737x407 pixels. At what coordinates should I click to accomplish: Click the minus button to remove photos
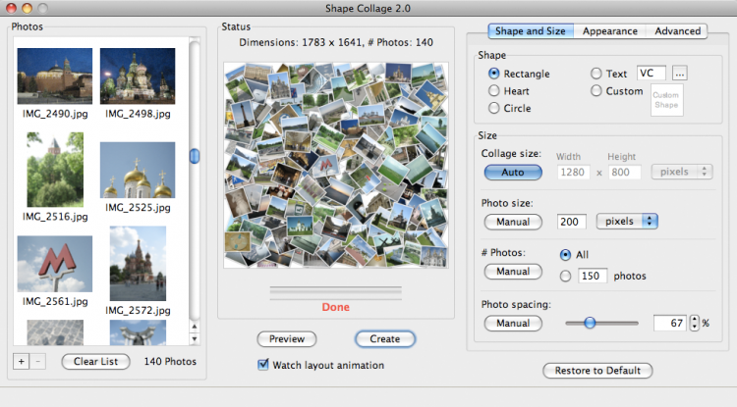point(38,361)
